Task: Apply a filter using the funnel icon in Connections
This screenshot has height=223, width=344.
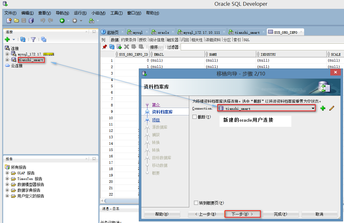Action: pyautogui.click(x=33, y=40)
